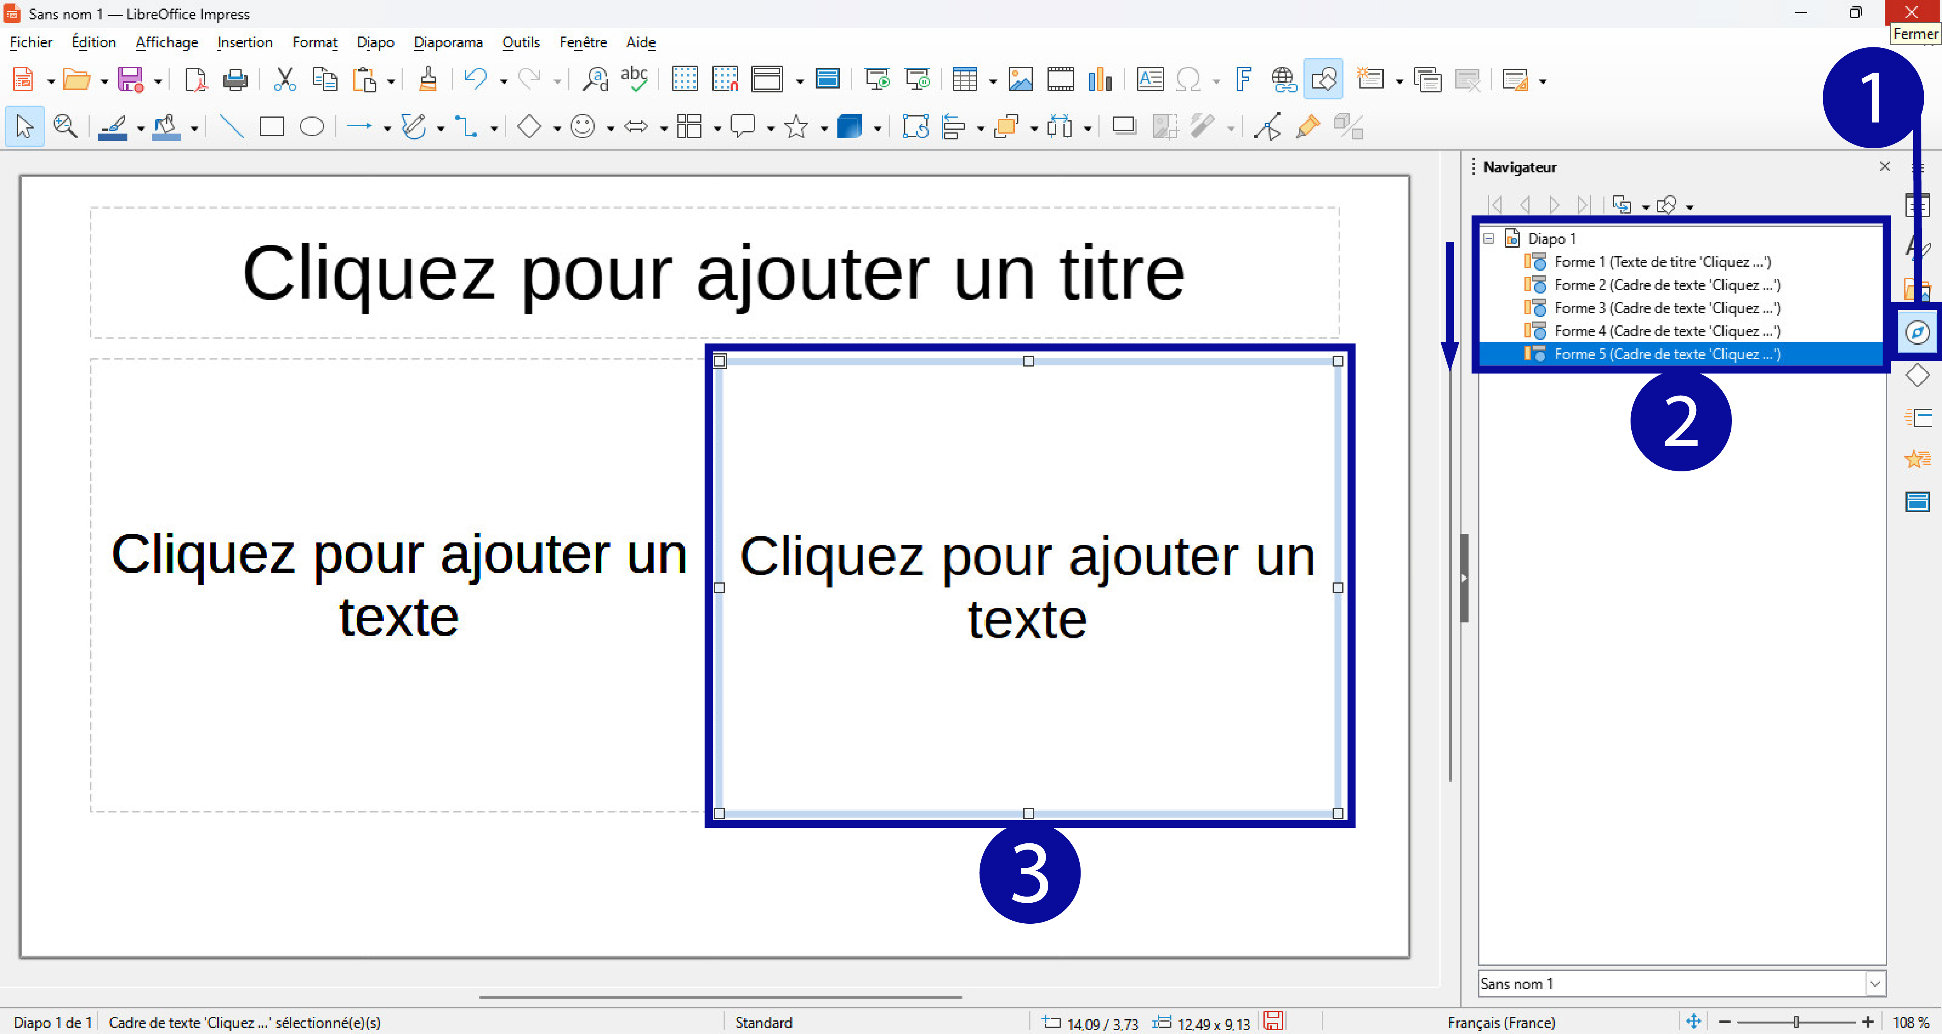Click the zoom slider in status bar
Screen dimensions: 1942x1034
coord(1796,1022)
